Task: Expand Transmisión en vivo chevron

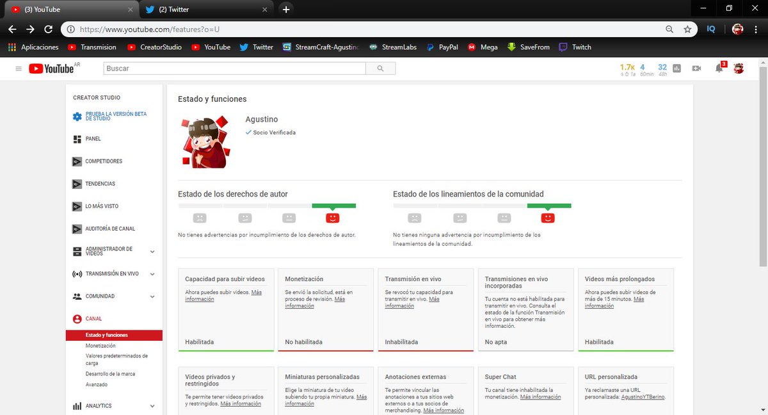Action: [x=152, y=274]
